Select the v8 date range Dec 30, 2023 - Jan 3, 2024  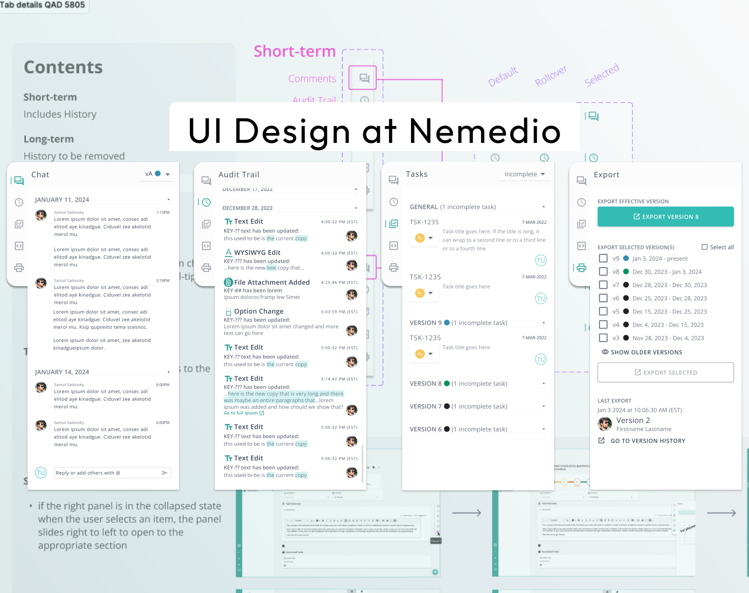(667, 272)
